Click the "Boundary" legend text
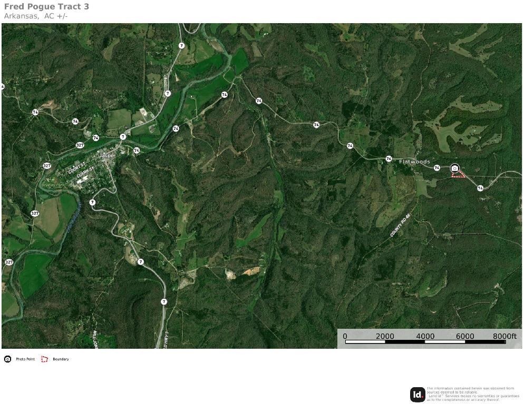Viewport: 524px width, 404px height. pyautogui.click(x=61, y=359)
